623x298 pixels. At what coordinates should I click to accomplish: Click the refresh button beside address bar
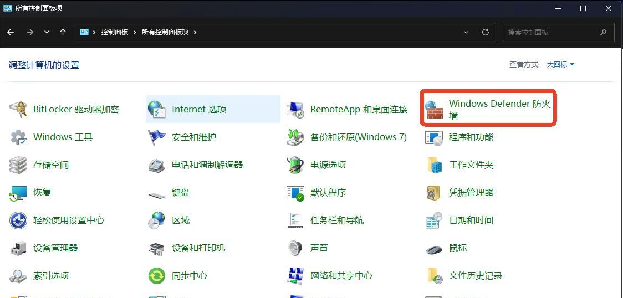coord(486,32)
